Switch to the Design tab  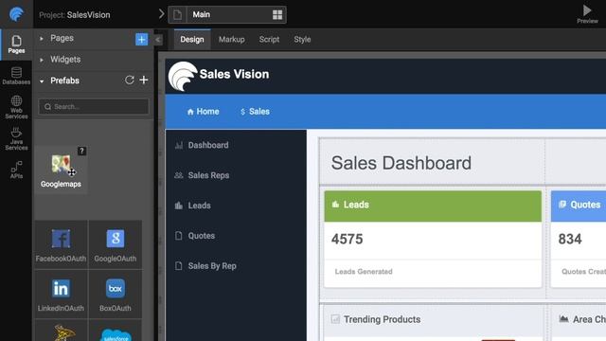(192, 40)
